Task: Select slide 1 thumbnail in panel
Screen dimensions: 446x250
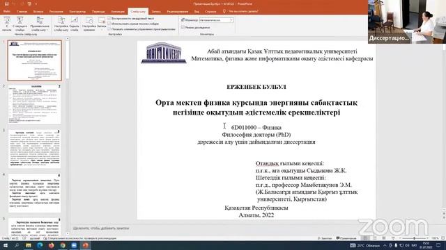Action: 34,60
